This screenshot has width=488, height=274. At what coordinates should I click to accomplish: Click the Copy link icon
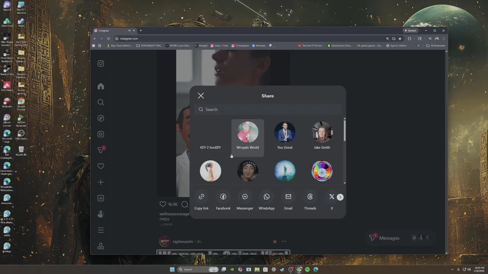(x=201, y=197)
